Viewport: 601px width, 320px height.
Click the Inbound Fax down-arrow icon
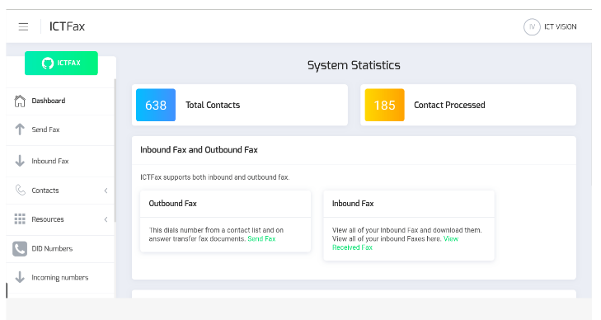[20, 161]
